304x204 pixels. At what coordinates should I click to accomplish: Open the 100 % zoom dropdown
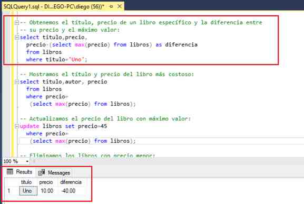(x=27, y=161)
